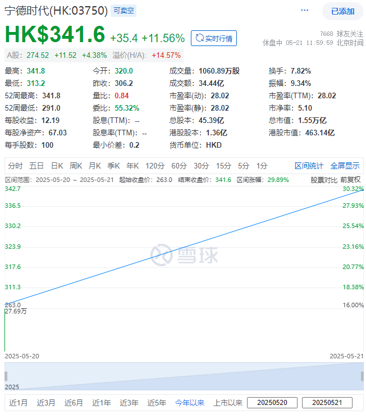The width and height of the screenshot is (366, 419).
Task: Select the 近1月 range
Action: coord(18,403)
